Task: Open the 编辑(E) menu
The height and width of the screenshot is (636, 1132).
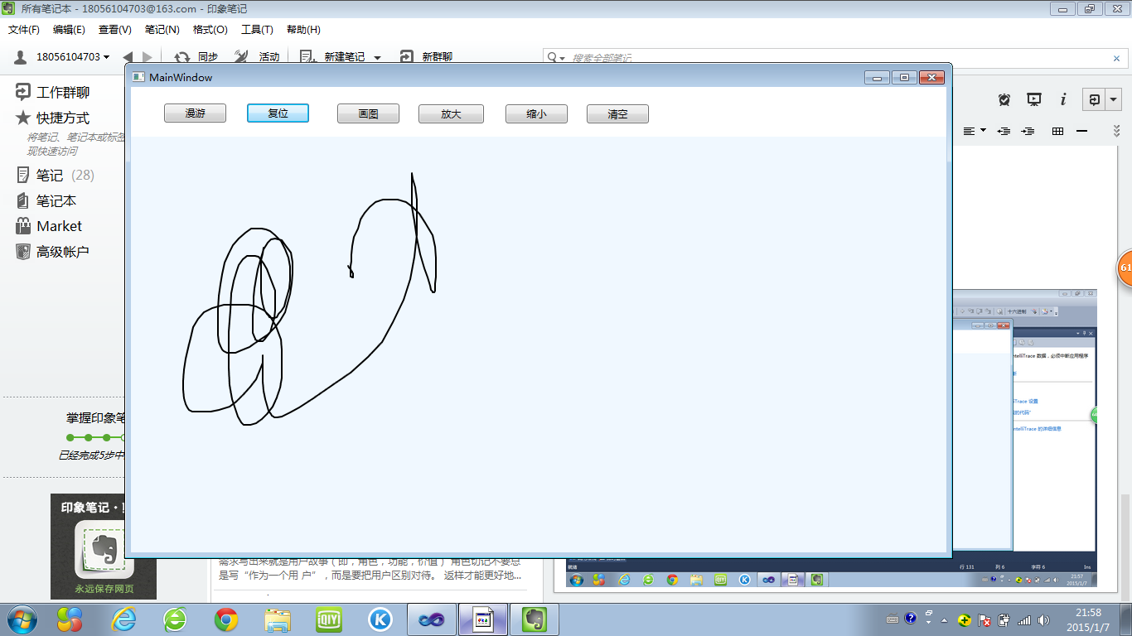Action: pos(69,30)
